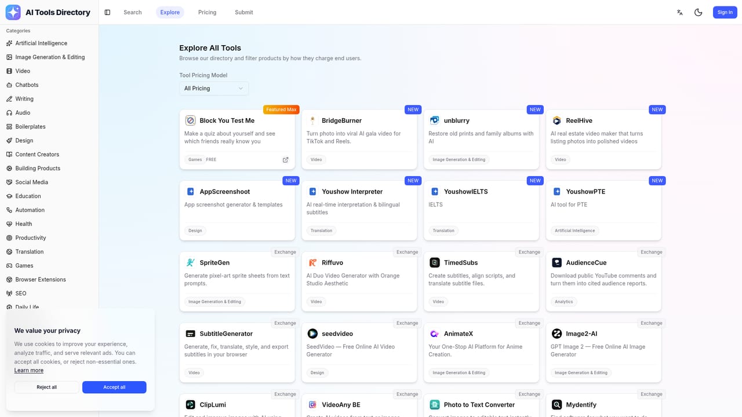Click the Image2-AI tool icon

pyautogui.click(x=556, y=334)
